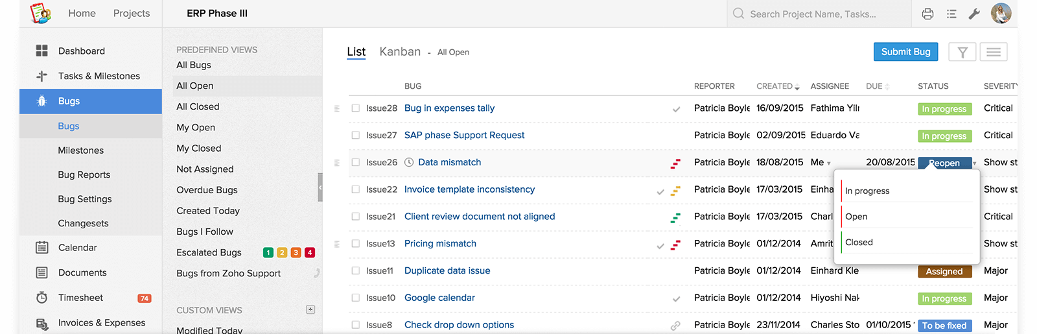Check the box beside Issue11
The image size is (1037, 334).
[355, 270]
